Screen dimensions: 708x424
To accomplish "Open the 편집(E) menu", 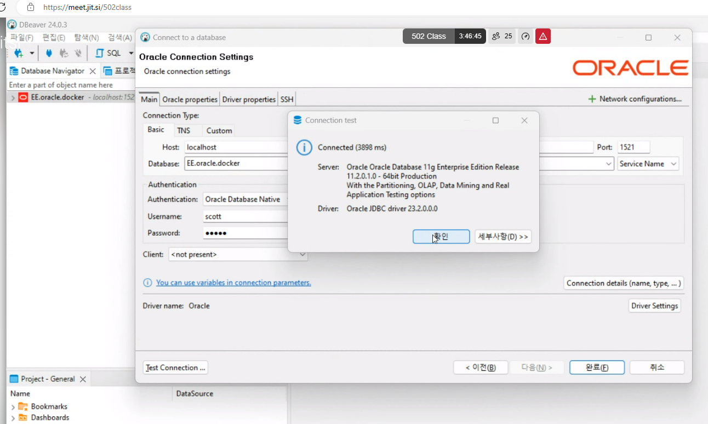I will pos(54,38).
